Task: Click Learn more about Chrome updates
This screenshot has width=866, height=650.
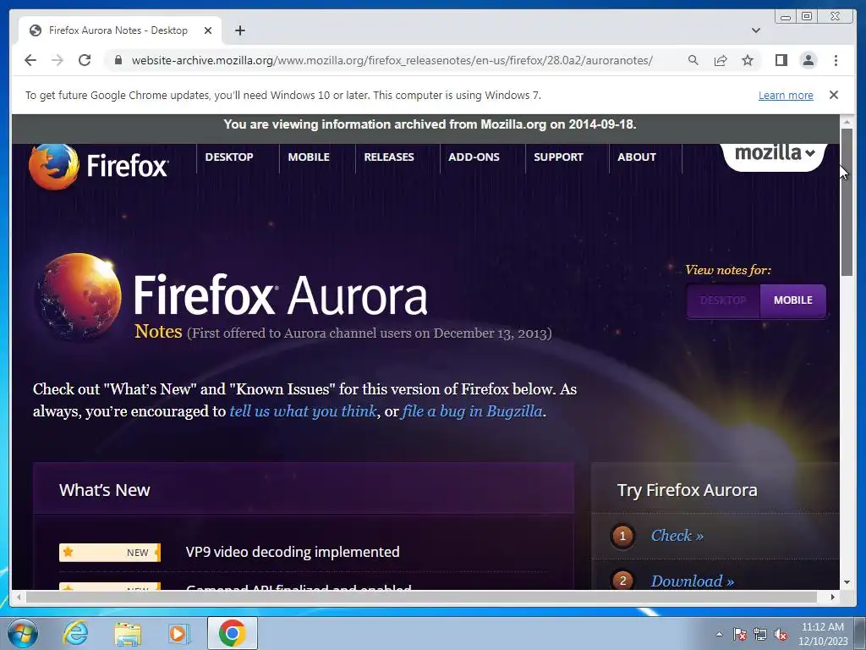Action: pyautogui.click(x=786, y=95)
